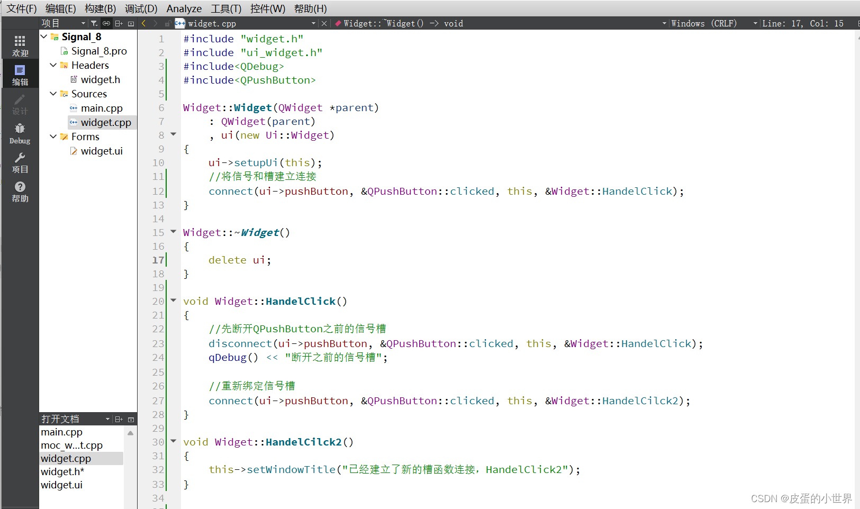Screen dimensions: 860x509
Task: Close the project side panel
Action: [x=131, y=23]
